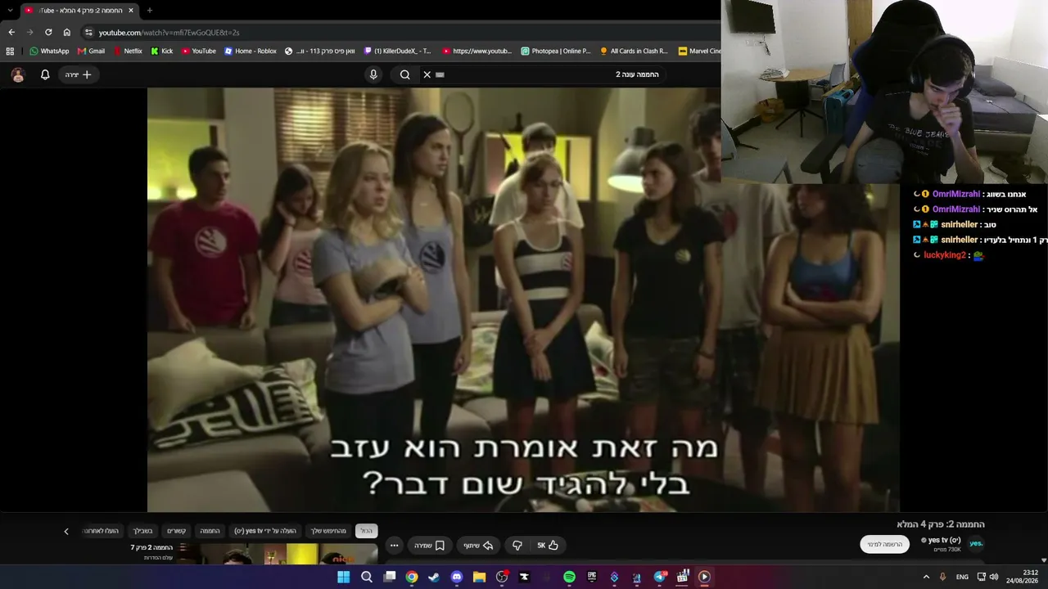The height and width of the screenshot is (589, 1048).
Task: Open the Gmail bookmark
Action: [x=91, y=51]
